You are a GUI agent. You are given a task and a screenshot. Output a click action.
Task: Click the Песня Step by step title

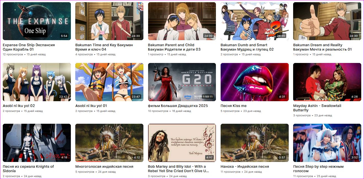(318, 169)
